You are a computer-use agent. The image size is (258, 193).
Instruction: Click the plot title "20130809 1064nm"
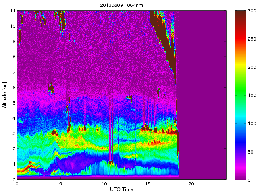point(121,5)
